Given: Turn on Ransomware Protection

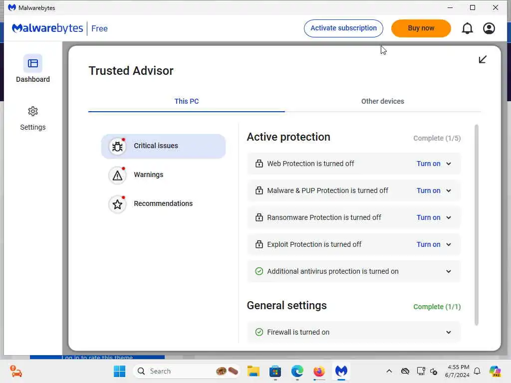Looking at the screenshot, I should 428,217.
